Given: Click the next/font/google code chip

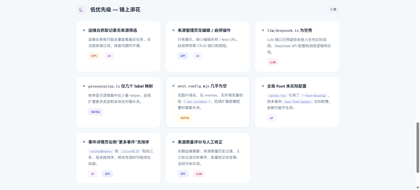Looking at the screenshot, I should pos(298,101).
